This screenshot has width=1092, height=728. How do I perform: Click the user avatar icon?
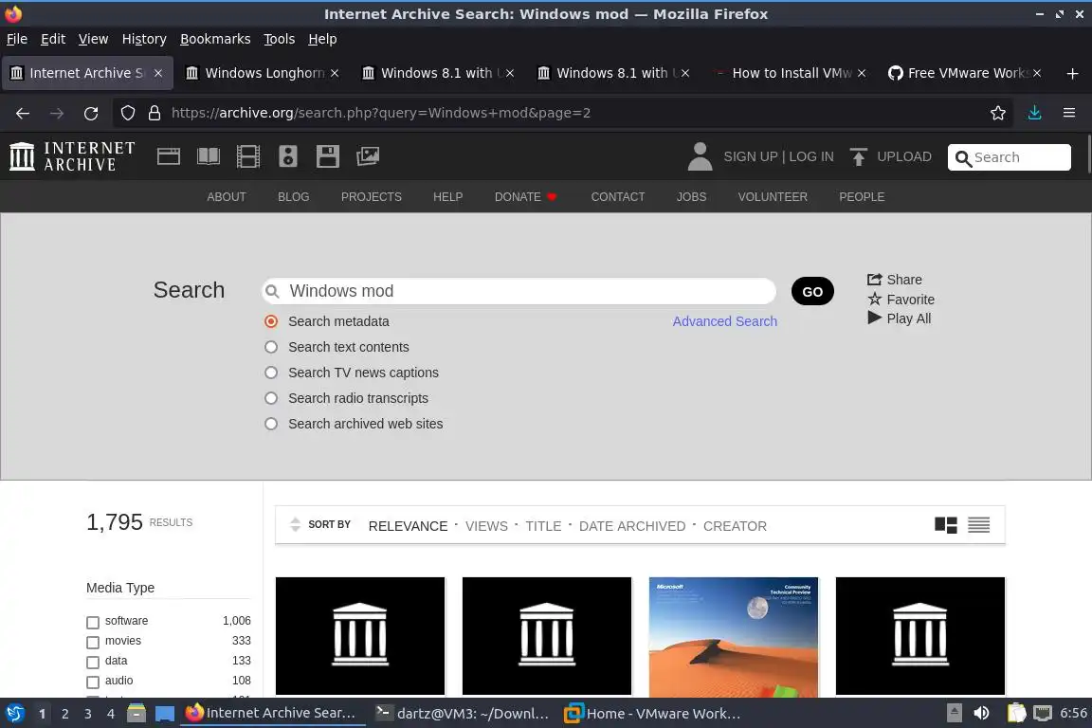[x=700, y=156]
